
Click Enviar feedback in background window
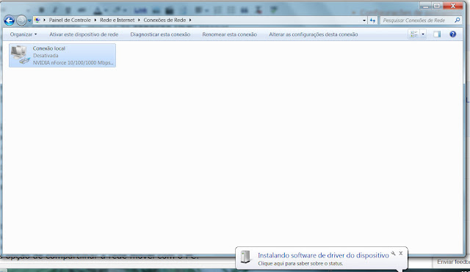[x=453, y=262]
